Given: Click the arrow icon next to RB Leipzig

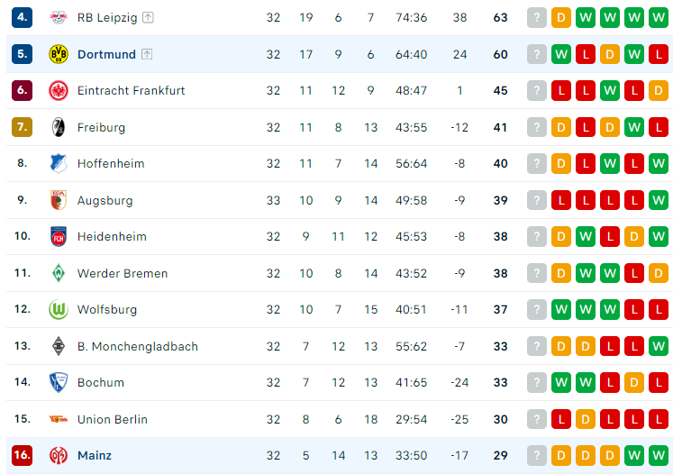Looking at the screenshot, I should (148, 18).
